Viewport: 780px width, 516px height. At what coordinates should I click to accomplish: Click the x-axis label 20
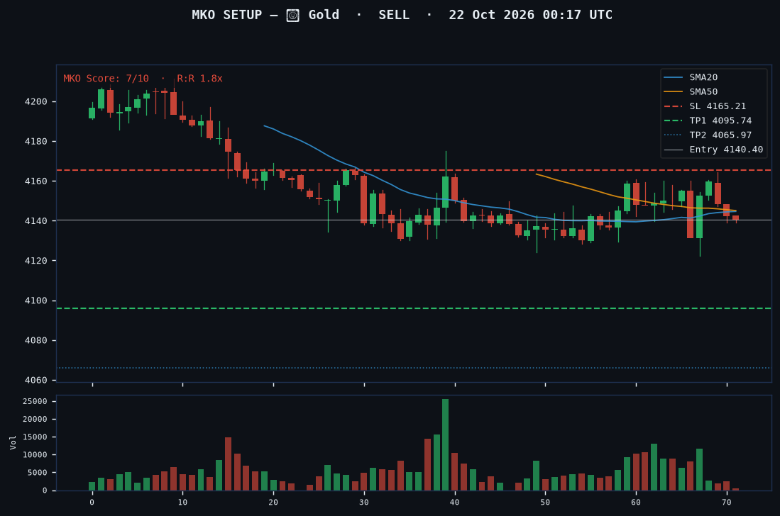tap(273, 502)
